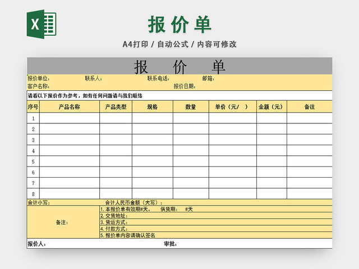Select the large green 报价单 heading

click(x=179, y=24)
